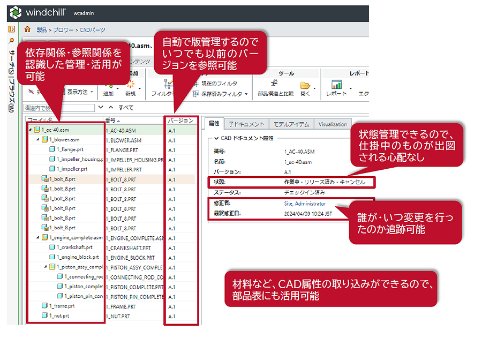Viewport: 482px width, 338px height.
Task: Open the レポート dropdown arrow
Action: click(x=350, y=88)
